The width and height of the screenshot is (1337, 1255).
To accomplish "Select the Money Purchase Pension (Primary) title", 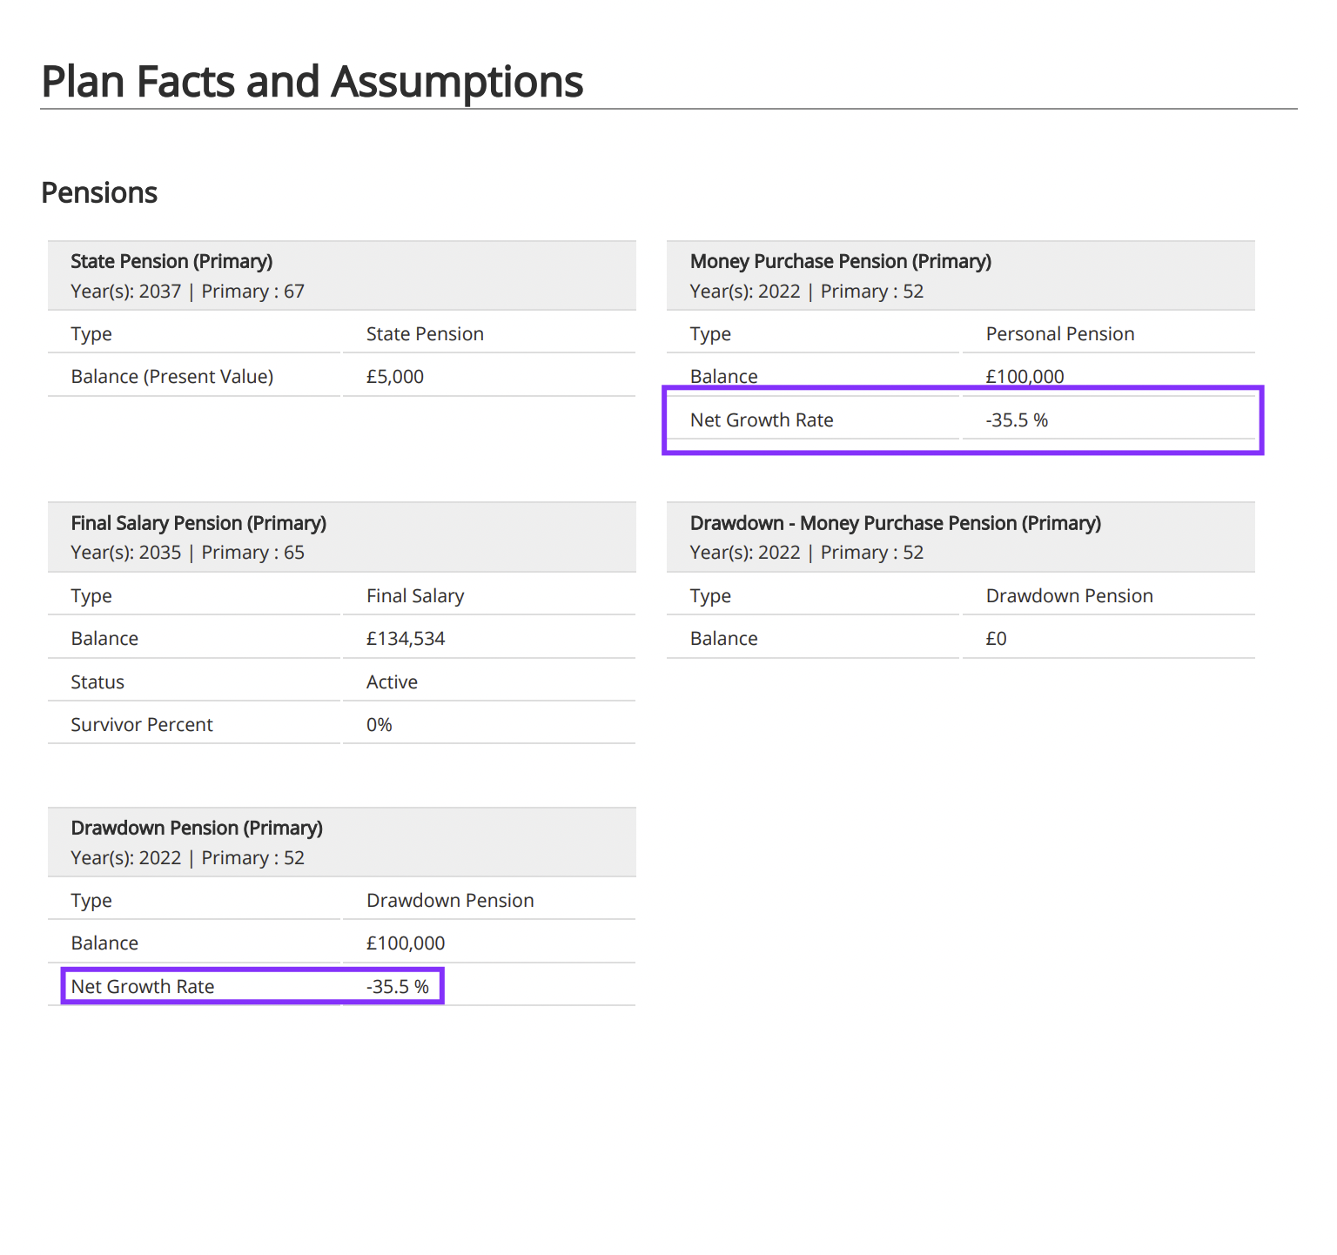I will pyautogui.click(x=840, y=261).
